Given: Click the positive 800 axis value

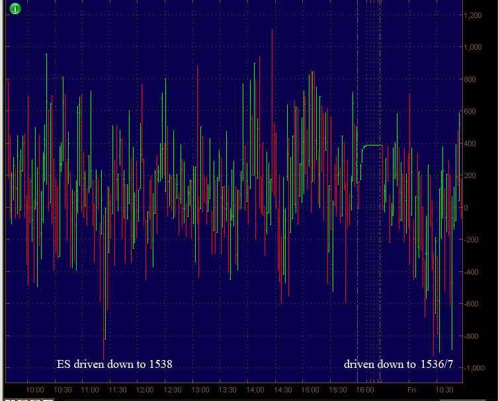Looking at the screenshot, I should click(470, 79).
